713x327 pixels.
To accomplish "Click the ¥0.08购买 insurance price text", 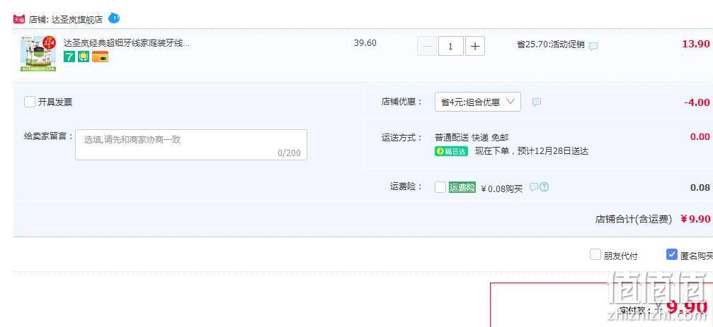I will click(501, 189).
